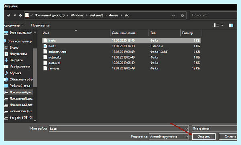Click the Музыка note icon

[6, 73]
